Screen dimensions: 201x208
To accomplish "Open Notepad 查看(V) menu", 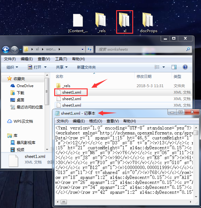I will tap(112, 121).
